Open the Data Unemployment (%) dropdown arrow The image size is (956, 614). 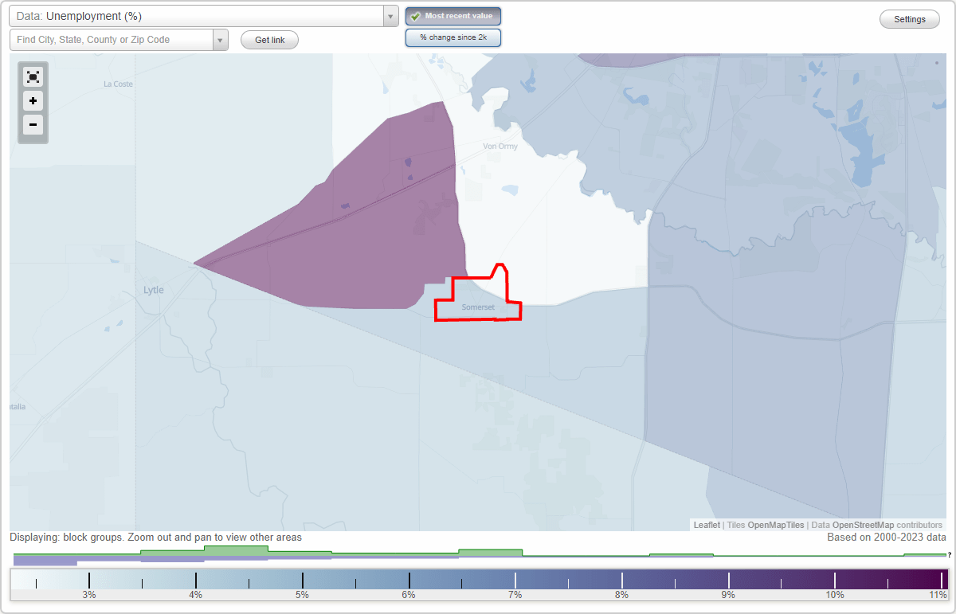coord(390,16)
